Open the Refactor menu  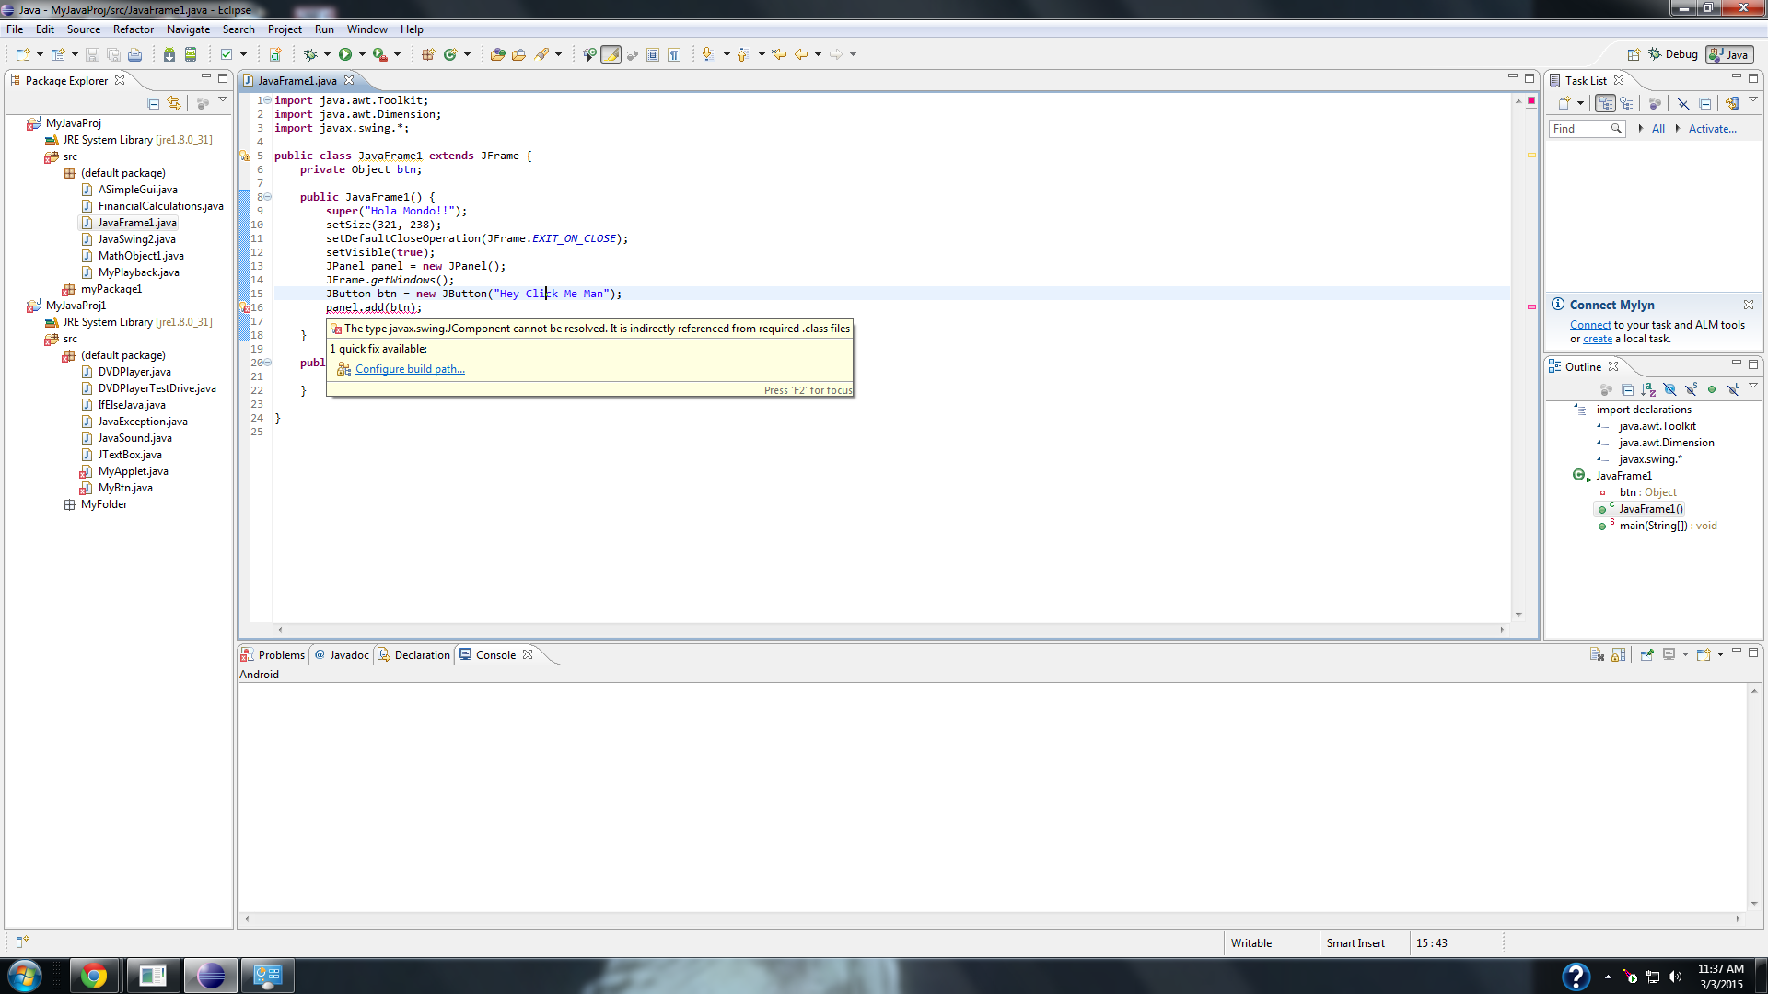click(134, 29)
